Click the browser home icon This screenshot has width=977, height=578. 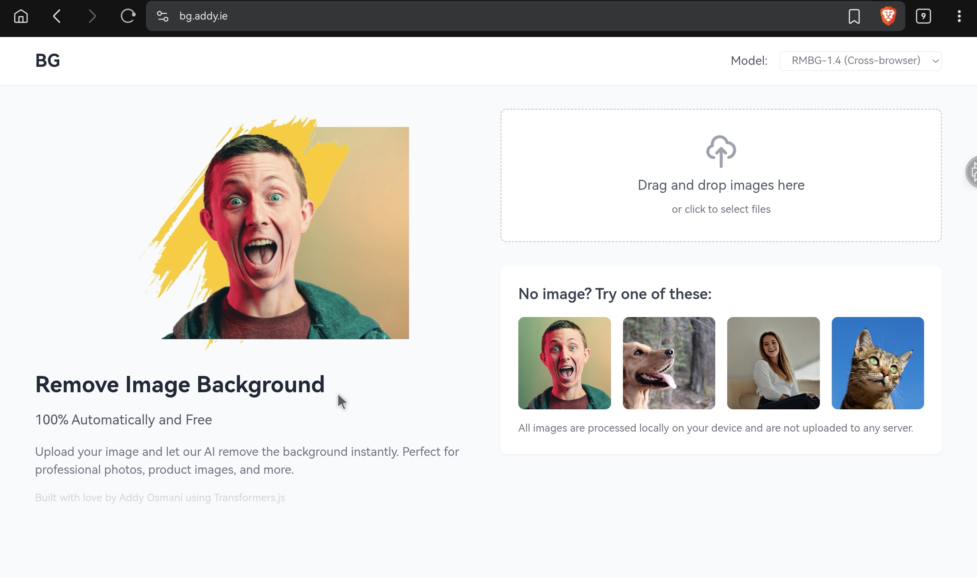(21, 16)
